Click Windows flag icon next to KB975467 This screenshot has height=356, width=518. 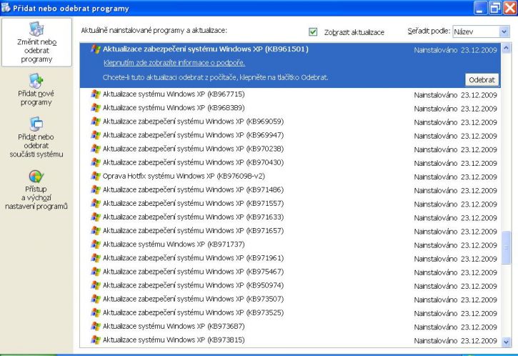point(96,272)
